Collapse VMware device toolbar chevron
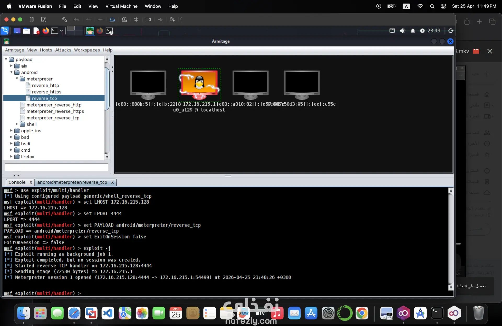 [181, 19]
